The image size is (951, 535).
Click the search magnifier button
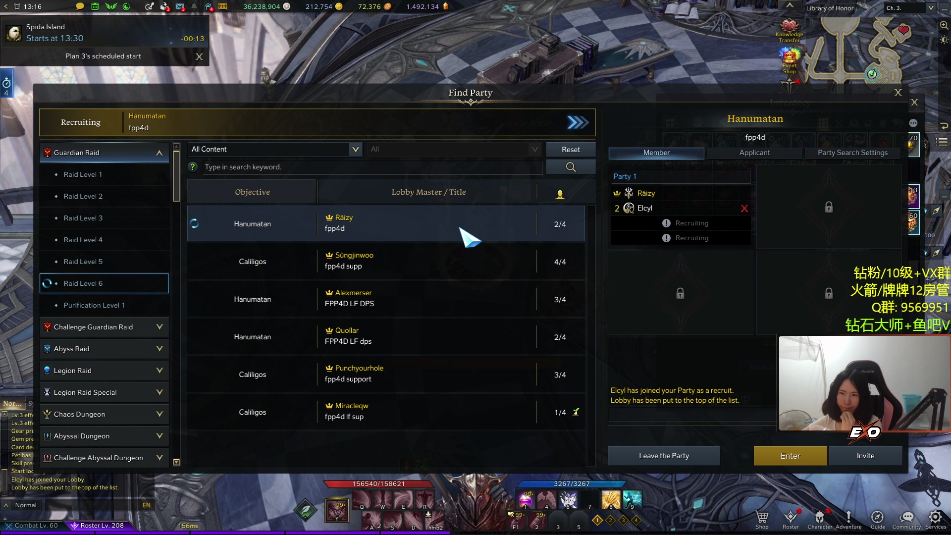tap(571, 167)
